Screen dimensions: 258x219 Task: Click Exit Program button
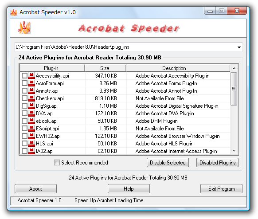[221, 189]
